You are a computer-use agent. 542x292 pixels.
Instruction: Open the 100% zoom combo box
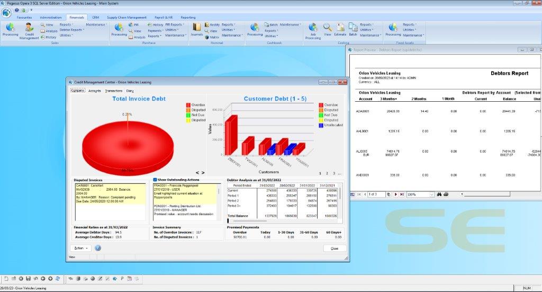coord(417,194)
